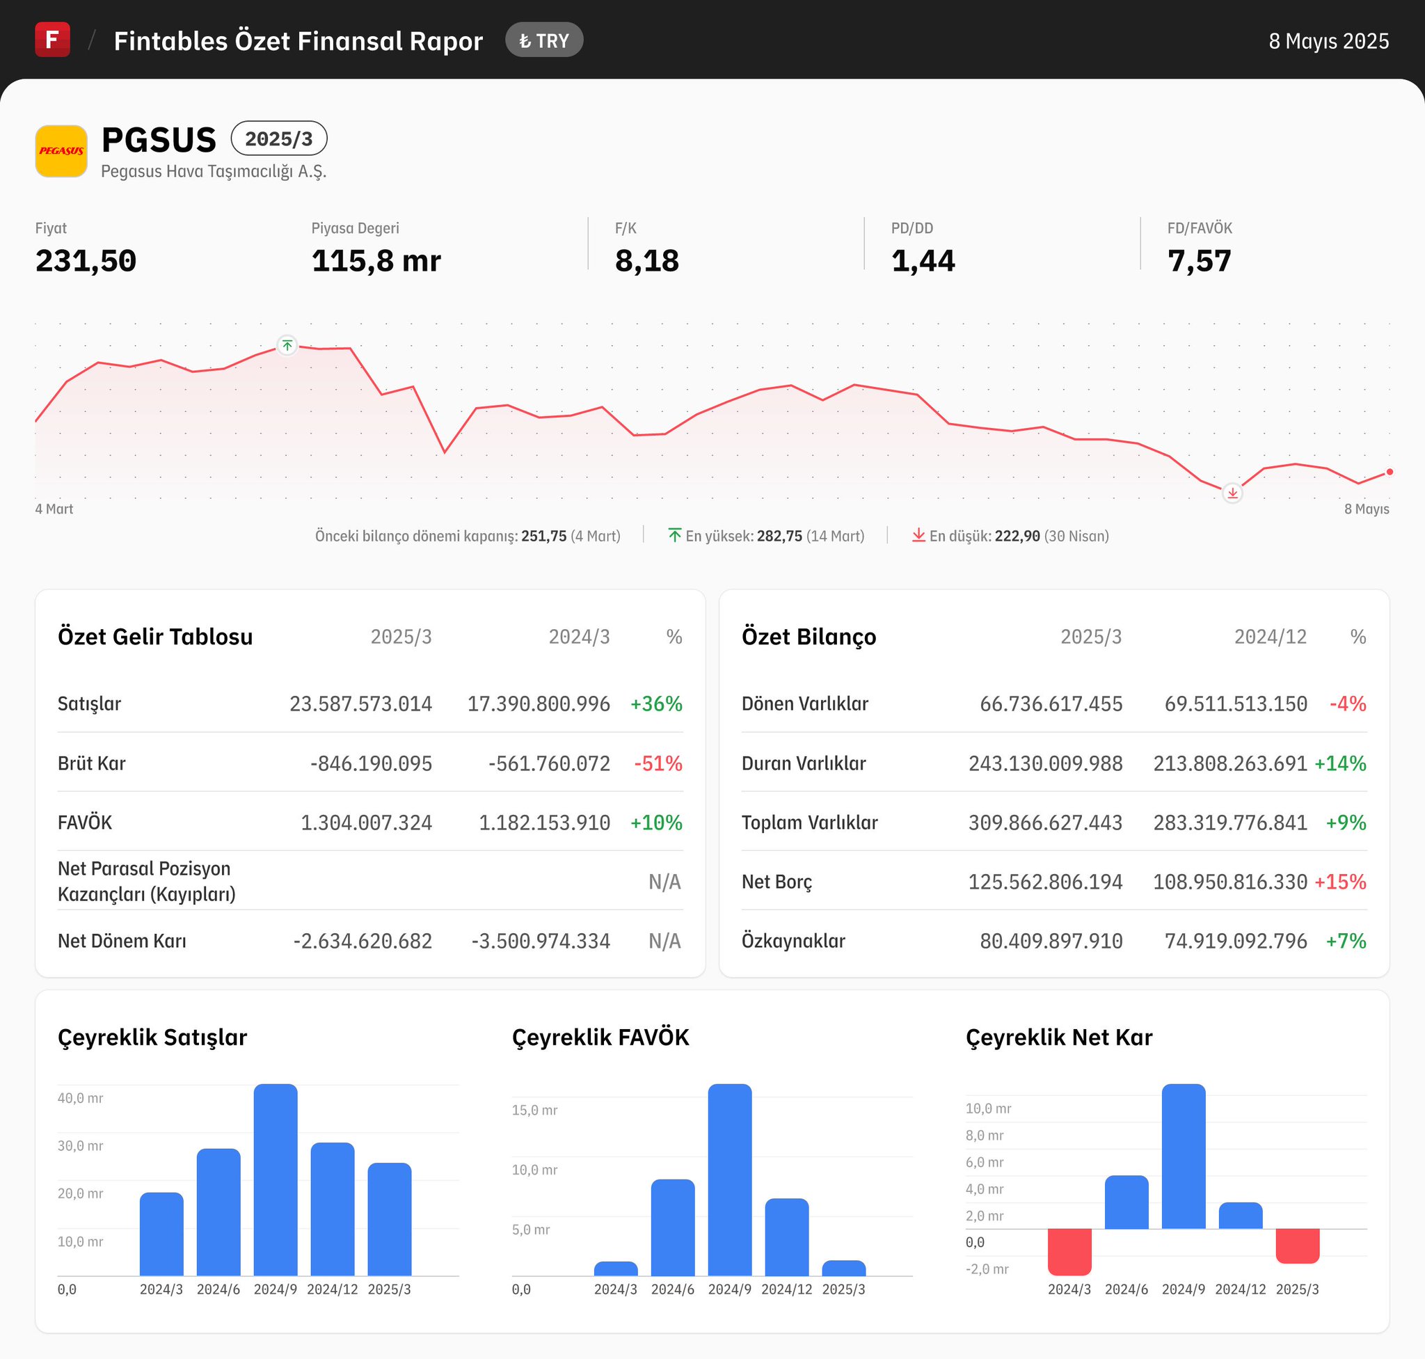Click red down arrow beside En düşük
Screen dimensions: 1425x1359
[x=918, y=535]
